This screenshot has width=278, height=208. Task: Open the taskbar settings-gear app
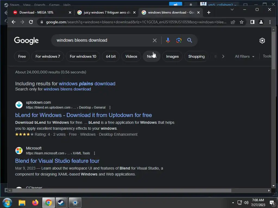pos(75,203)
